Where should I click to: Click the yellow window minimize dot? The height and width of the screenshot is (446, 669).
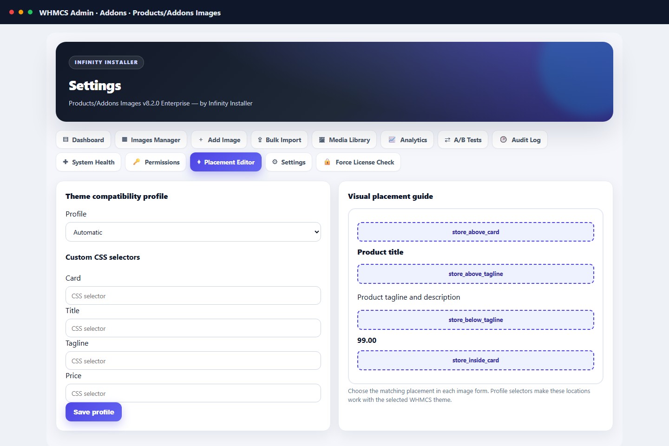[x=21, y=12]
